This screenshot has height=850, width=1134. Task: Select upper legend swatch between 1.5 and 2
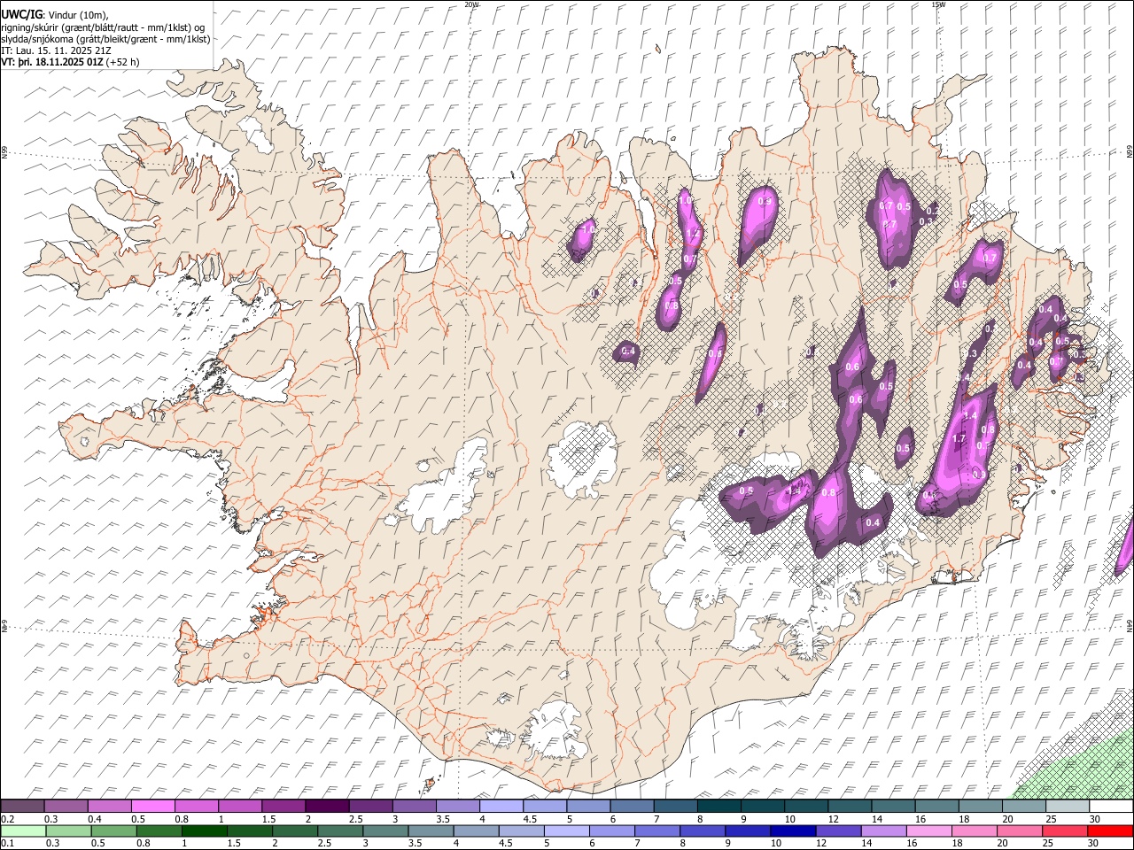(x=283, y=806)
